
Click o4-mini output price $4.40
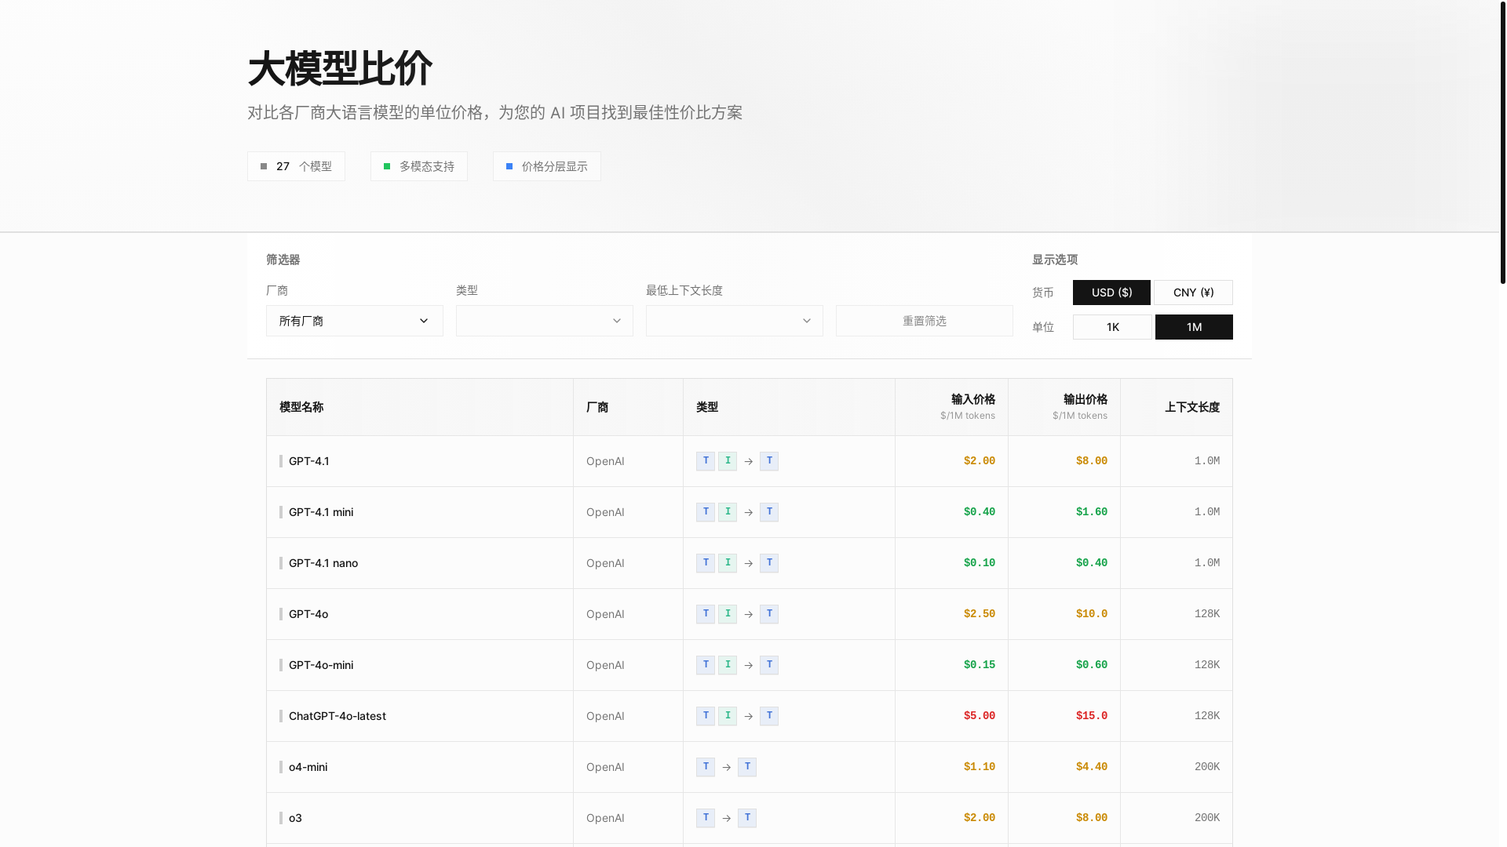[1092, 767]
